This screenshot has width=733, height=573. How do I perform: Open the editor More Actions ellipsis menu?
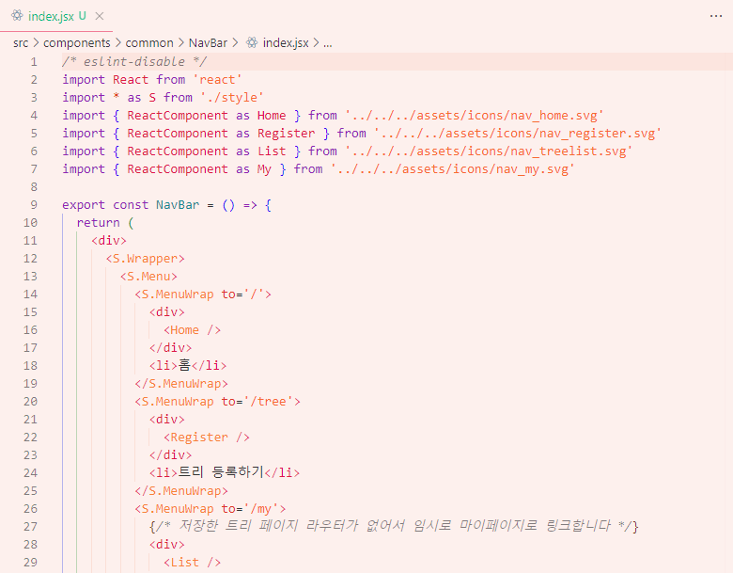716,16
